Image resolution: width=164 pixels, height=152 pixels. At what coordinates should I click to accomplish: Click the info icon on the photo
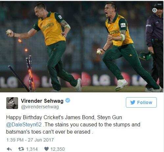pos(154,10)
